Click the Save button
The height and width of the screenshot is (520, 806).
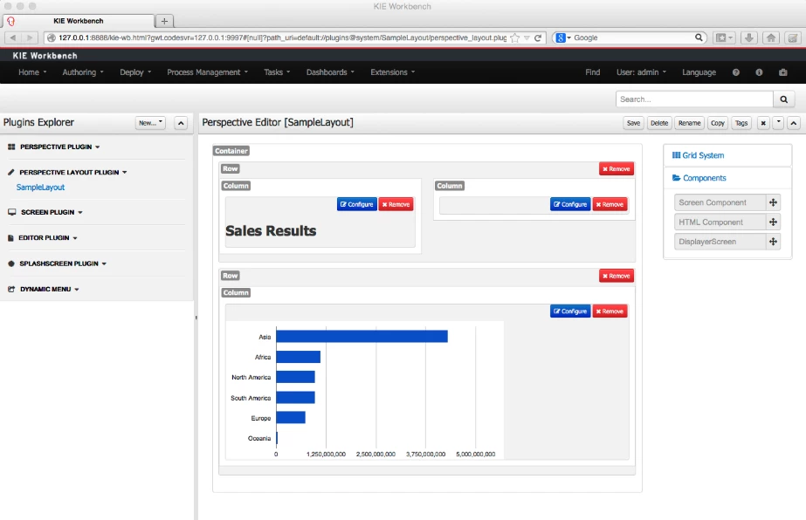[x=633, y=123]
